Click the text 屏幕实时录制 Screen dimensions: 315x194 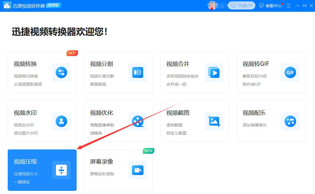tap(102, 174)
